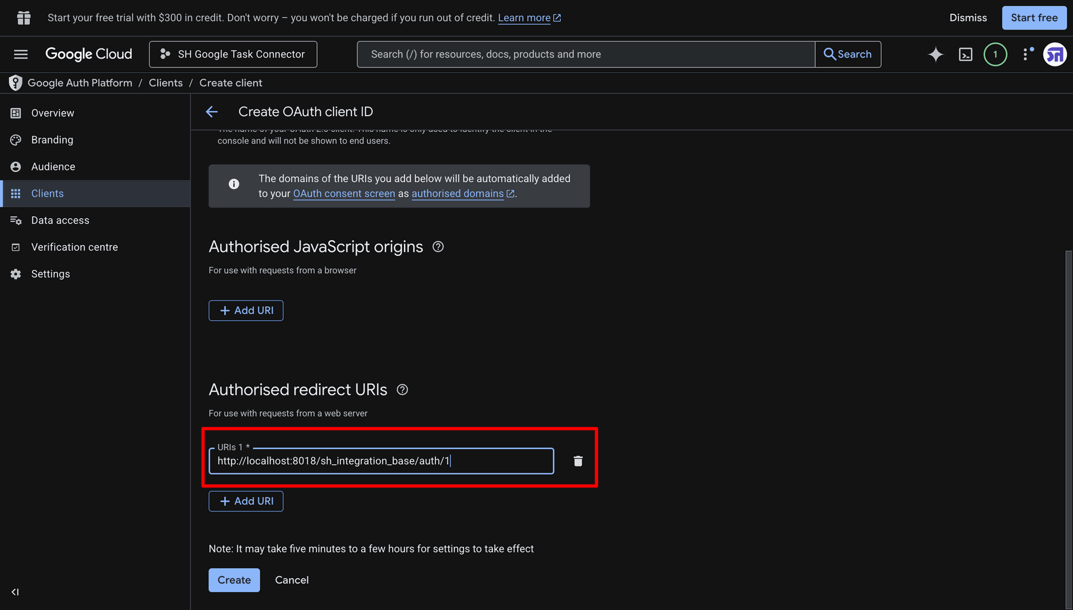Open the SH Google Task Connector project picker
This screenshot has height=610, width=1073.
(x=233, y=54)
